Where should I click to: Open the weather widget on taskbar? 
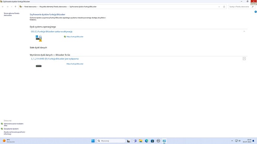(9, 141)
